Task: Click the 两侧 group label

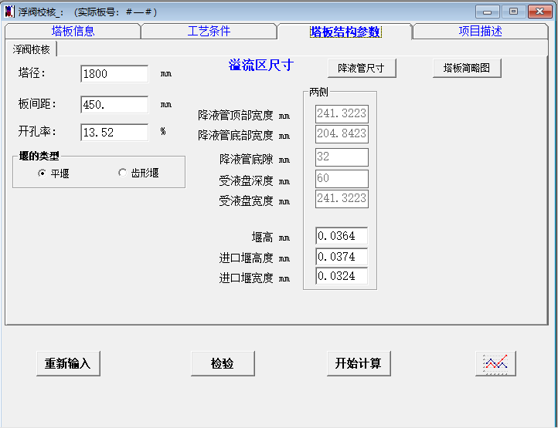Action: point(318,92)
